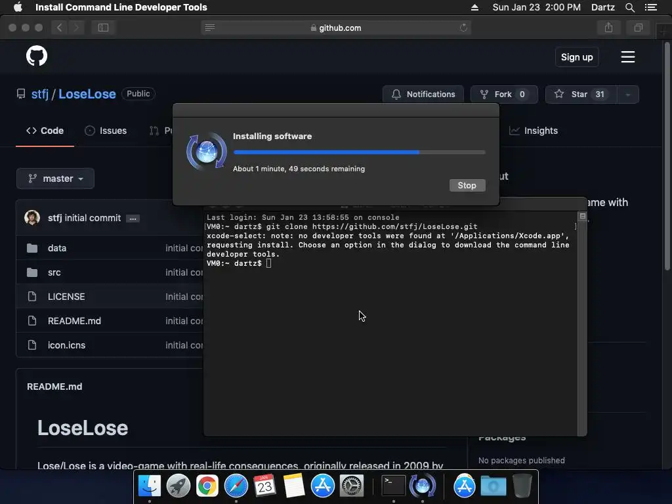This screenshot has width=672, height=504.
Task: Open the icon.icns file
Action: [66, 345]
